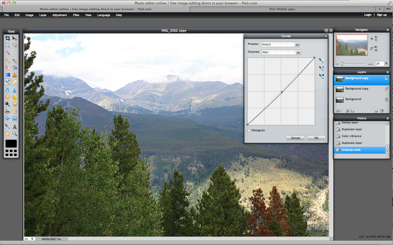This screenshot has width=393, height=245.
Task: Open layer styles in Layers panel
Action: [353, 111]
